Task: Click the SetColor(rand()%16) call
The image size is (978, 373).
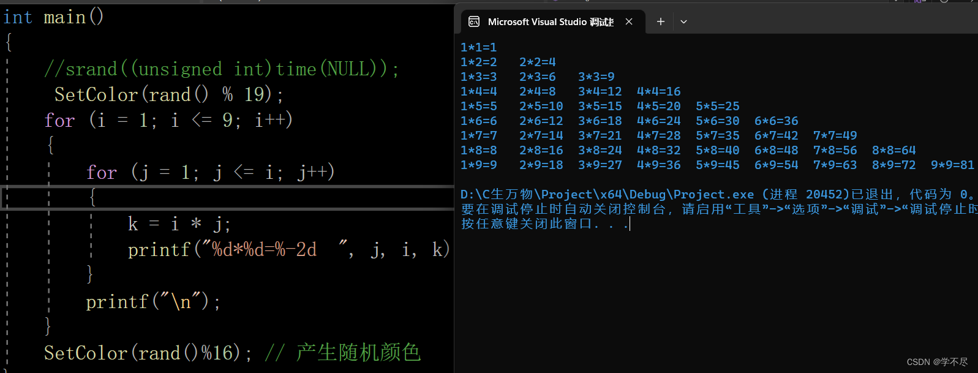Action: tap(148, 353)
